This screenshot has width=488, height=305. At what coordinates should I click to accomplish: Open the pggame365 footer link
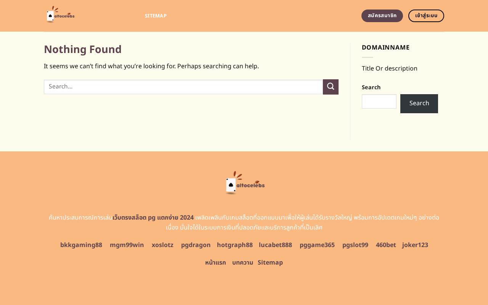coord(317,245)
